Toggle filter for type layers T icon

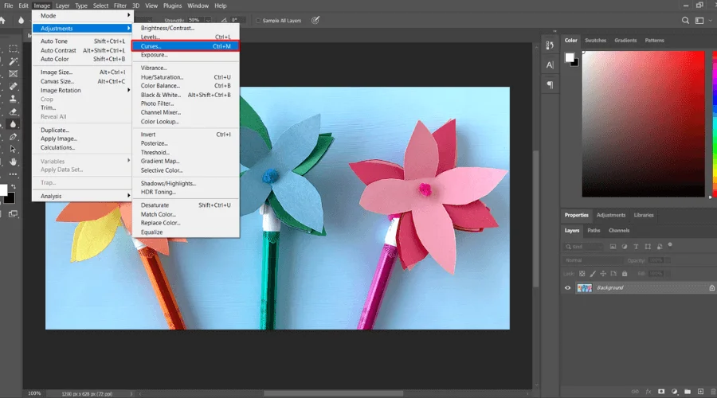[x=636, y=247]
